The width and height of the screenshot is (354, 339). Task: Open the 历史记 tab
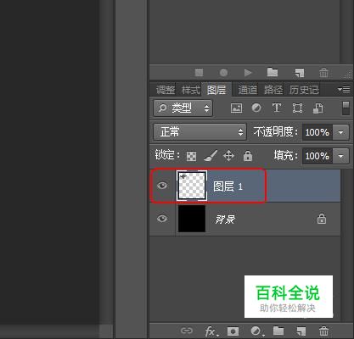(x=304, y=90)
